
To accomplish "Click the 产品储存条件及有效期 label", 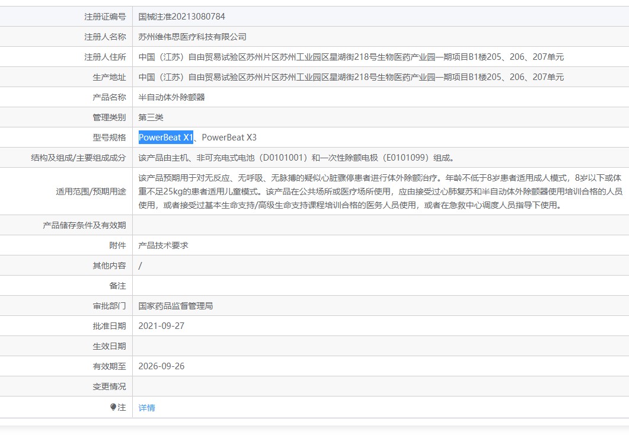I will tap(84, 225).
